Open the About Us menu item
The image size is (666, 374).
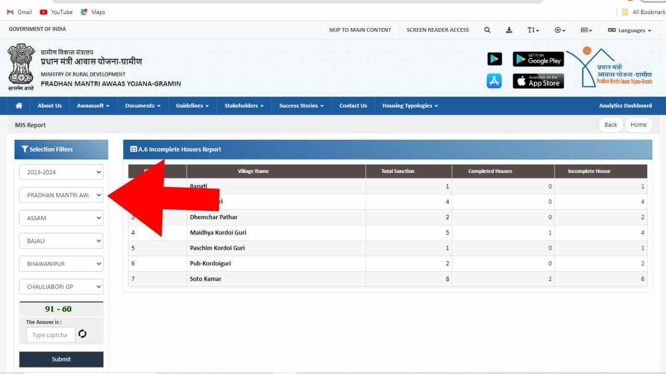(x=49, y=105)
